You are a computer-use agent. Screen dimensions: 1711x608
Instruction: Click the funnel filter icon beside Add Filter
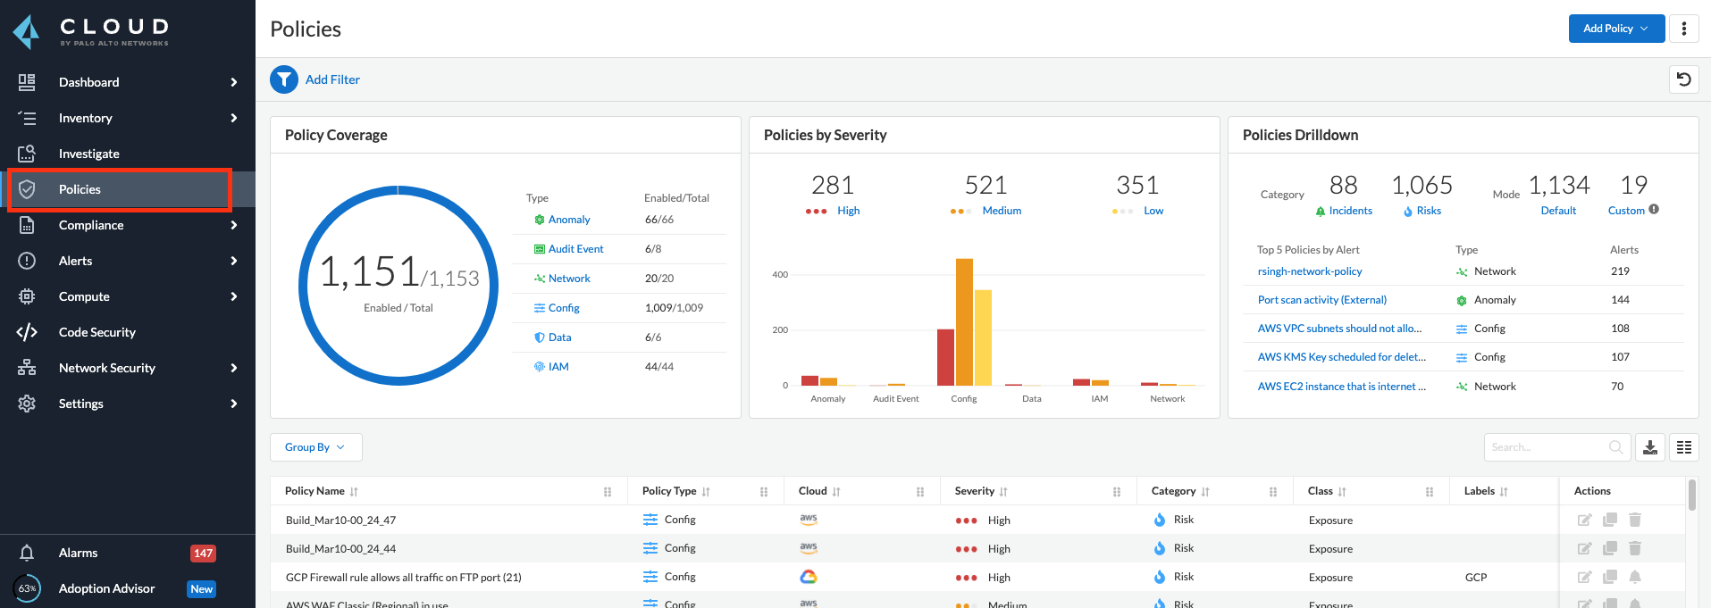coord(284,79)
